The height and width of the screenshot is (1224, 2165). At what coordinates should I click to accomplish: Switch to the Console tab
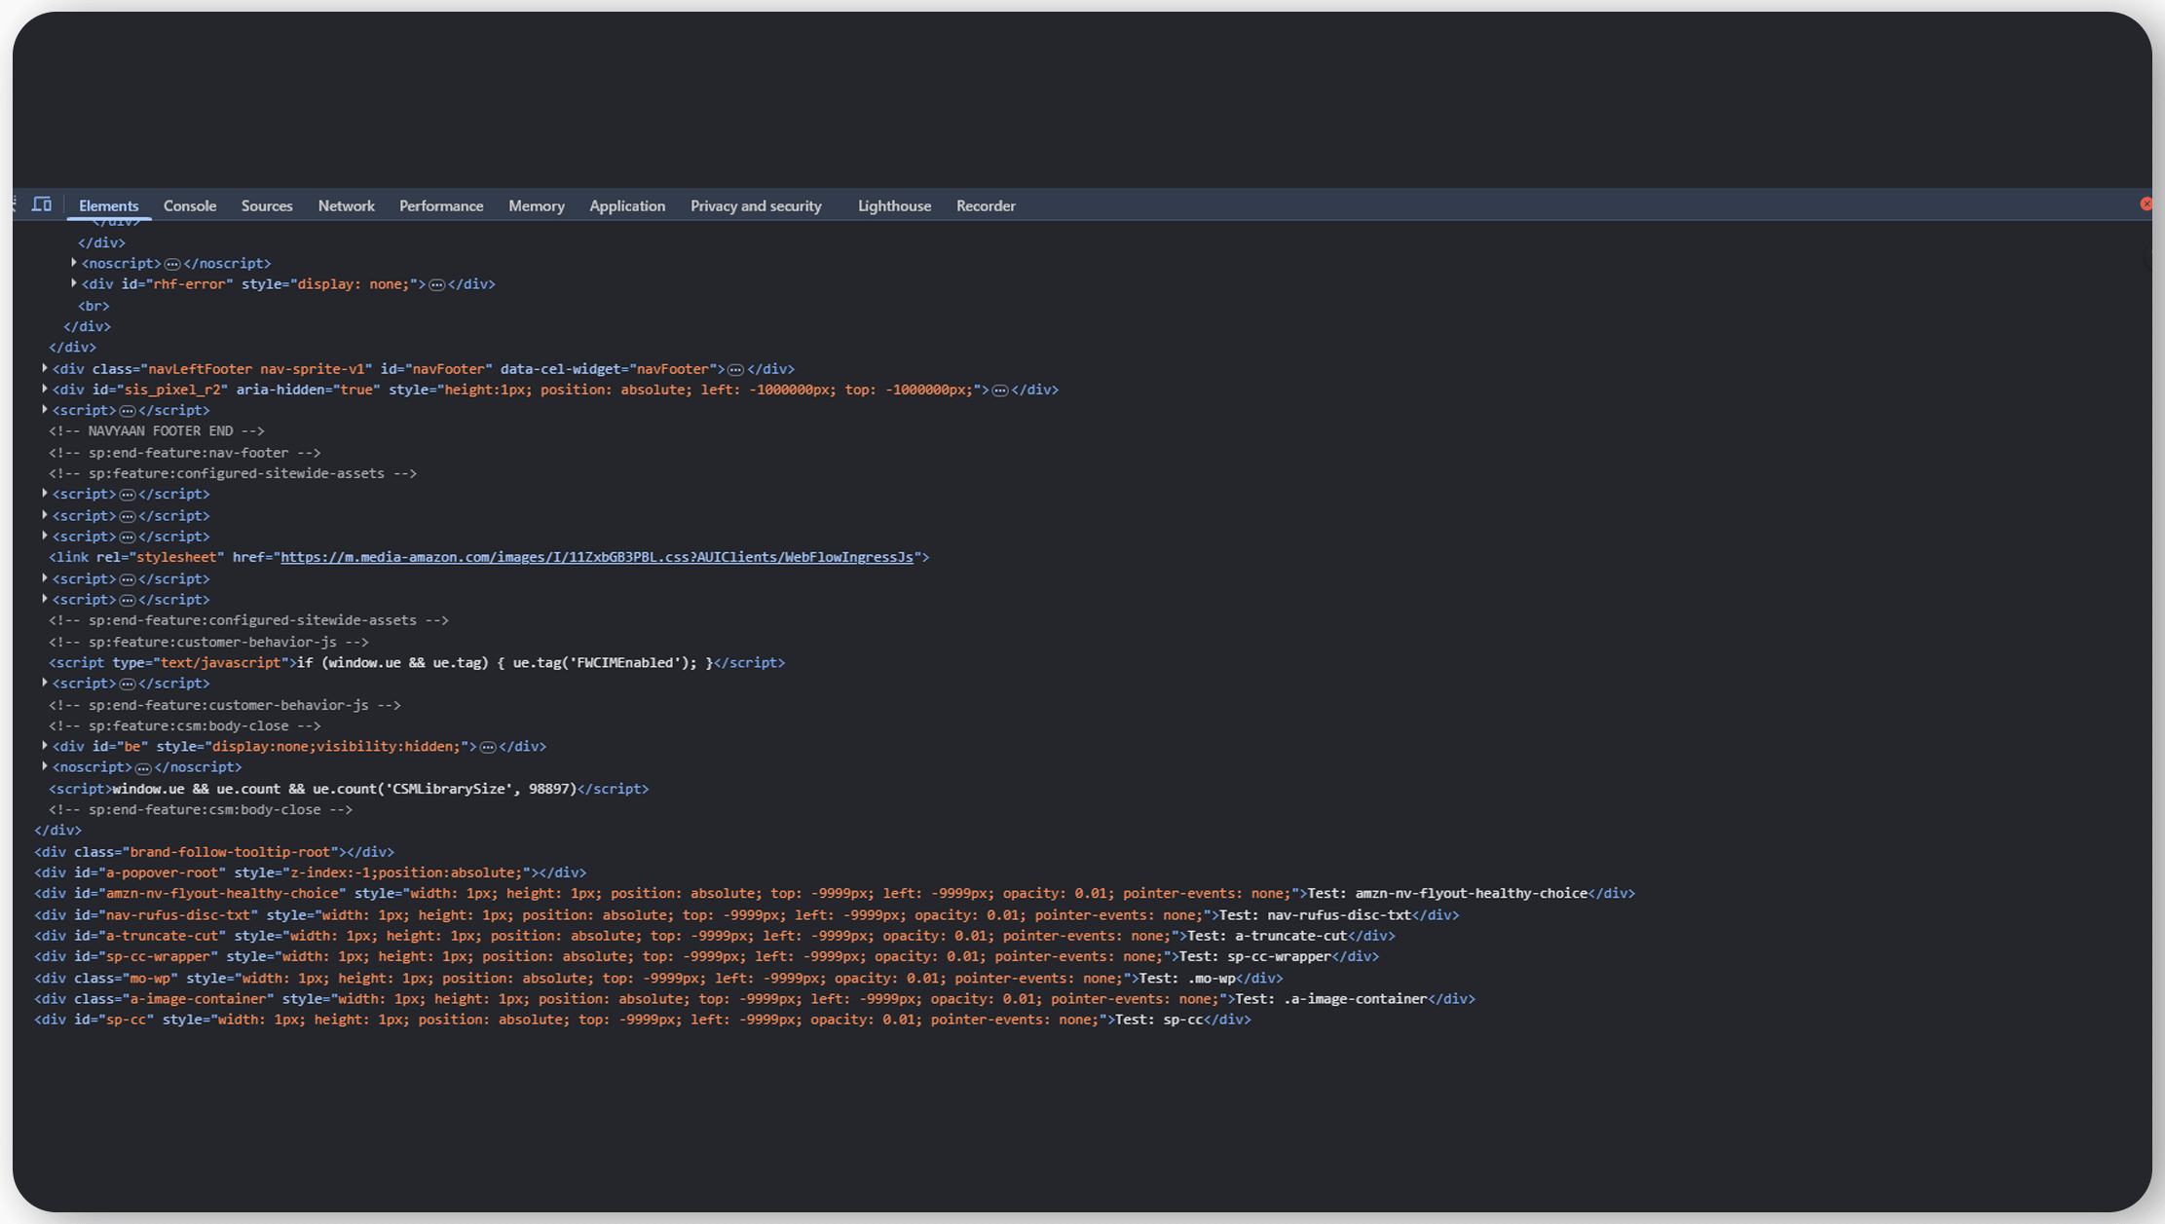pos(190,205)
